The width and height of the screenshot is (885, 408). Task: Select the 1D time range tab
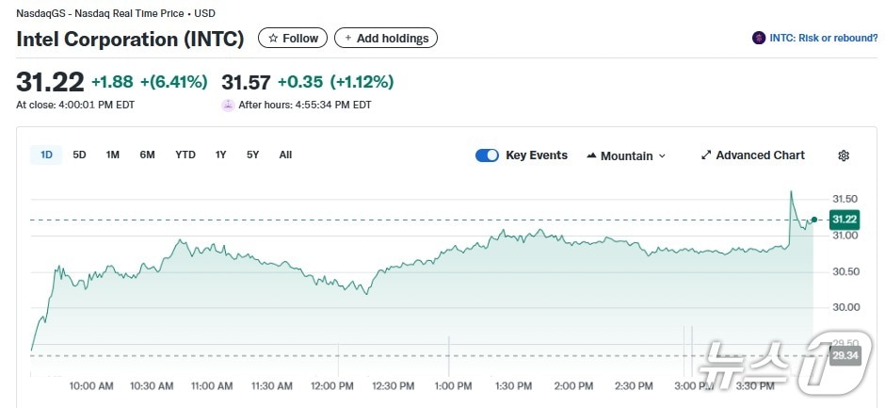pyautogui.click(x=46, y=155)
